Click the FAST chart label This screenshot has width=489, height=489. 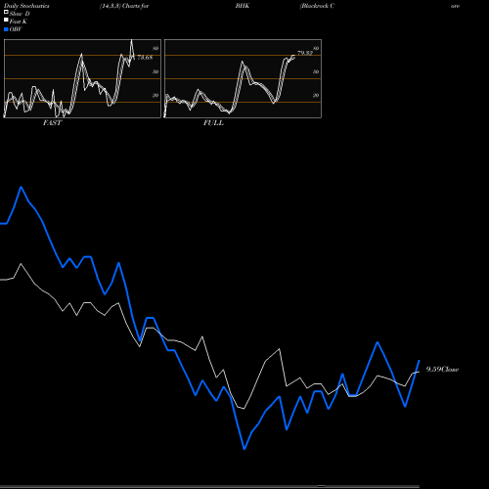point(52,123)
